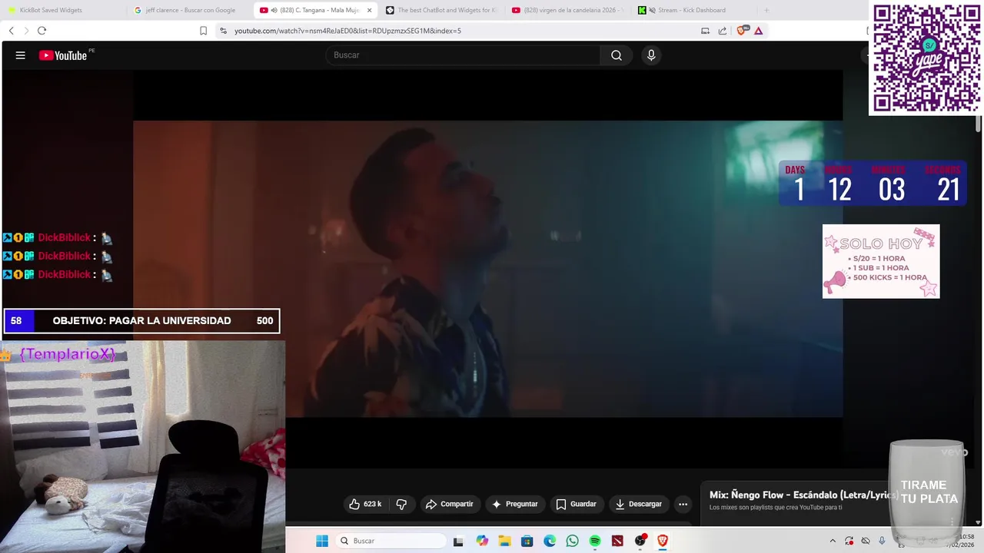Viewport: 984px width, 553px height.
Task: Save the video with Guardar button
Action: [x=577, y=504]
